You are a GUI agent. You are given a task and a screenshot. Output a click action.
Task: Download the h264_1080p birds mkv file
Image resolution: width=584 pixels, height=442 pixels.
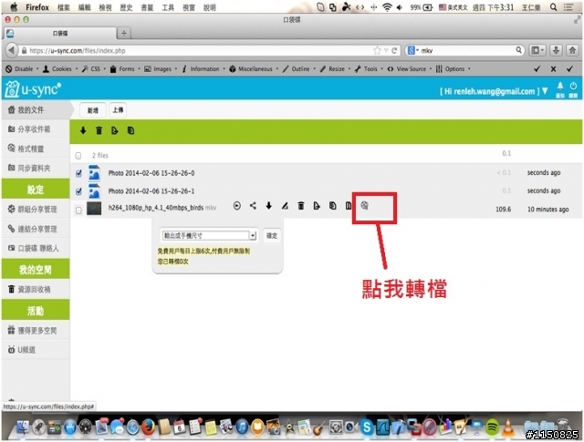click(268, 206)
